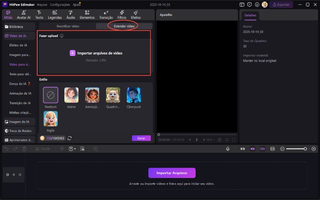Click the Exportar button
The image size is (320, 200).
click(x=281, y=5)
